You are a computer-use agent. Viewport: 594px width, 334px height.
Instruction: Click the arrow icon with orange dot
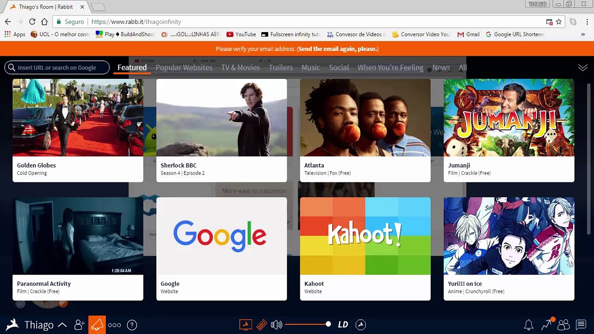(547, 324)
